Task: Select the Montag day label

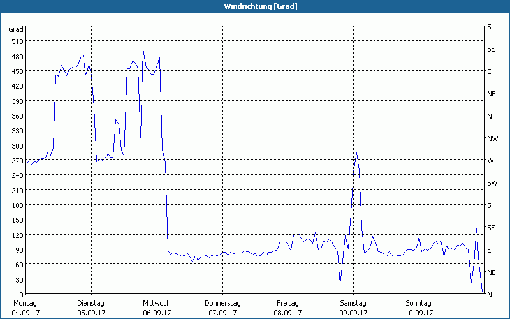Action: (25, 303)
